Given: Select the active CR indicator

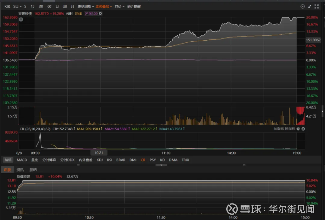Looking at the screenshot, I should pyautogui.click(x=143, y=160).
